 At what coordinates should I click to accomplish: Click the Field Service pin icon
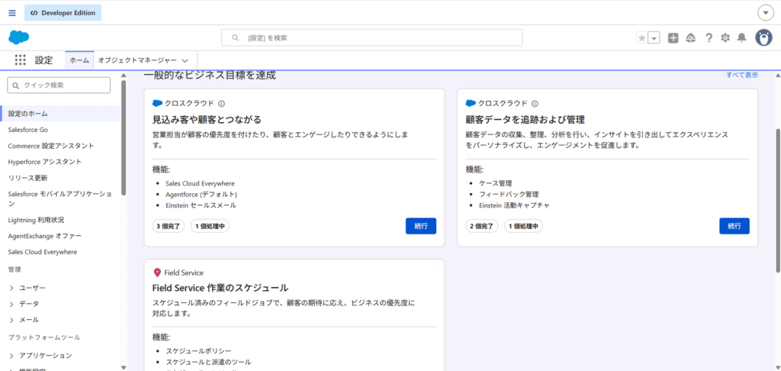pyautogui.click(x=157, y=273)
